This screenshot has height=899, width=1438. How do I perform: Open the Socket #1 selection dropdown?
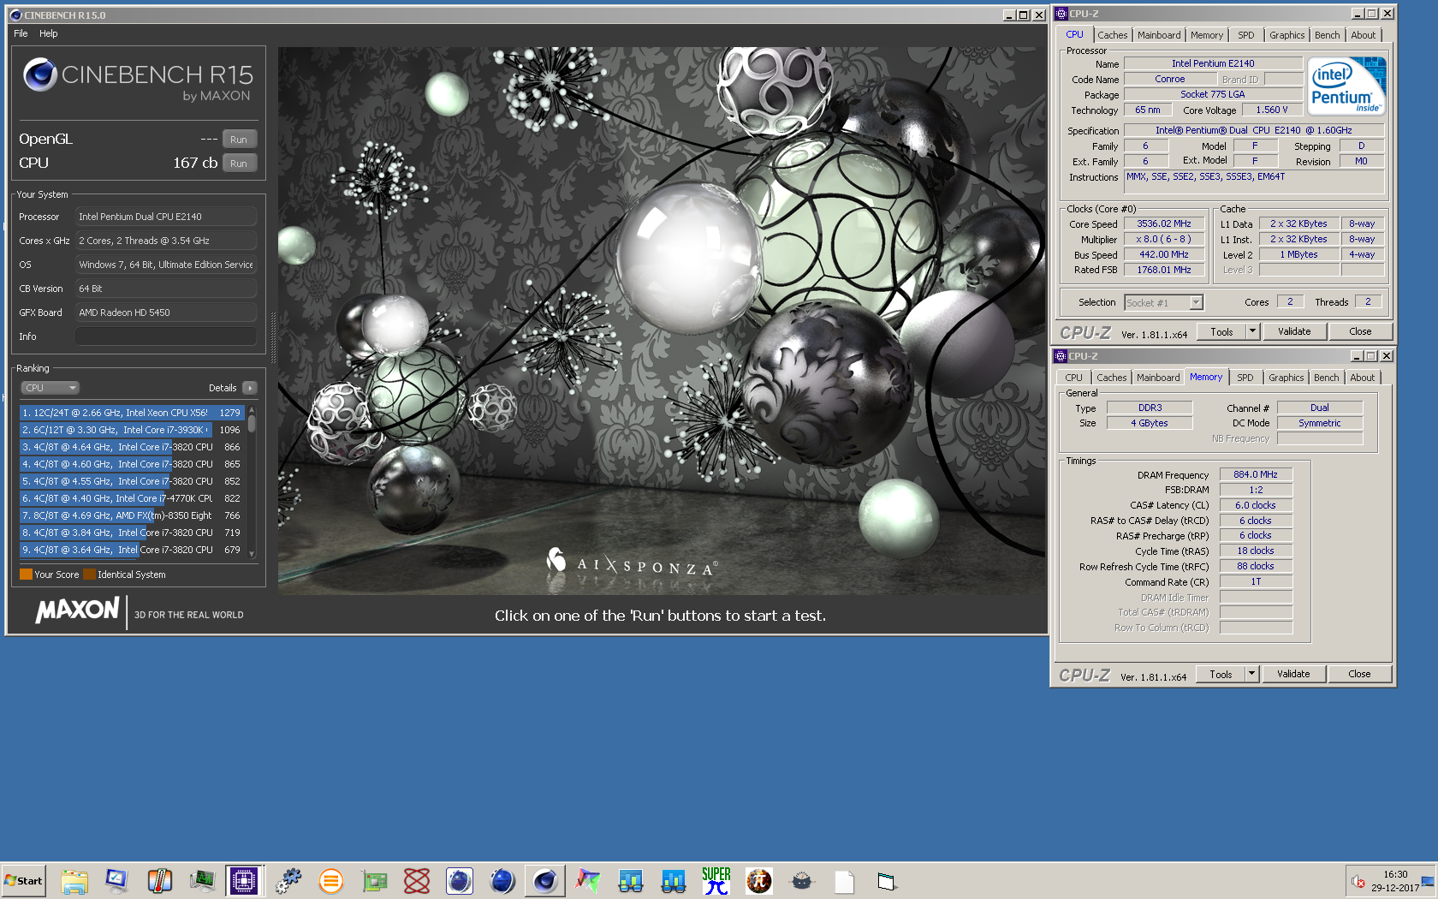(1164, 303)
